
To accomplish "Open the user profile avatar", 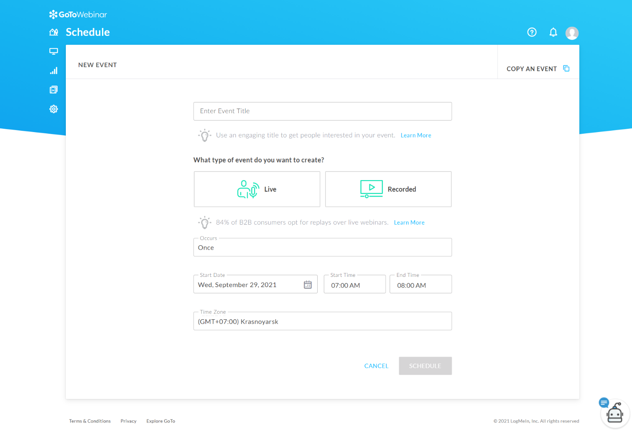I will point(572,33).
